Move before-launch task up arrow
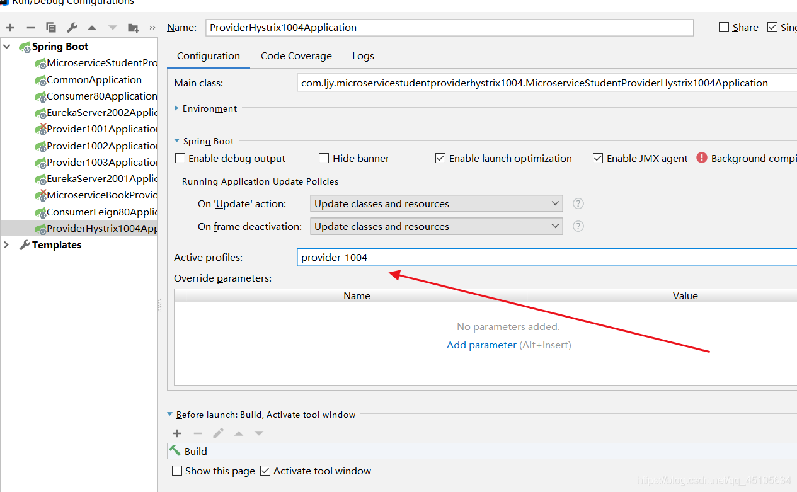Viewport: 797px width, 492px height. coord(239,433)
